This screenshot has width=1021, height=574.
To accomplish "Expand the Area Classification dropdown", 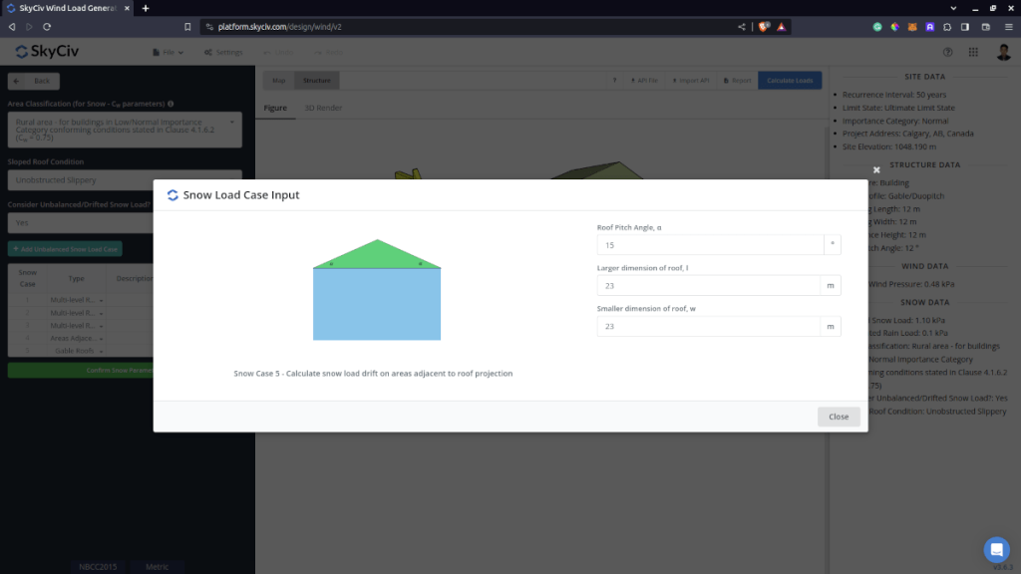I will pos(124,130).
